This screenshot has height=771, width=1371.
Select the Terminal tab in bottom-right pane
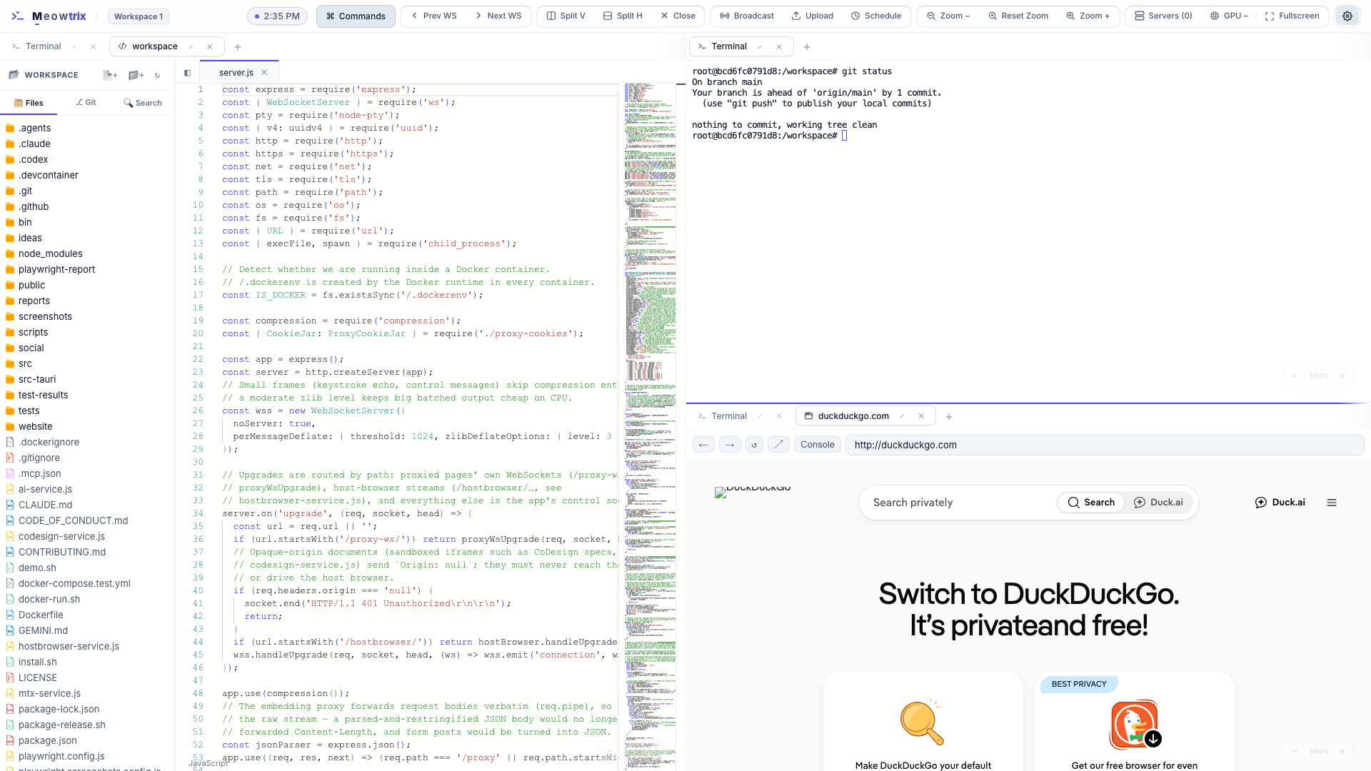(729, 416)
